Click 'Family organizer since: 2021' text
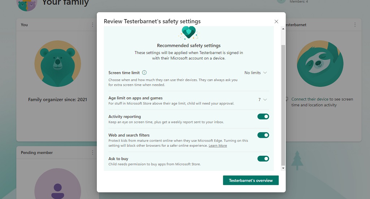The width and height of the screenshot is (370, 199). (57, 99)
